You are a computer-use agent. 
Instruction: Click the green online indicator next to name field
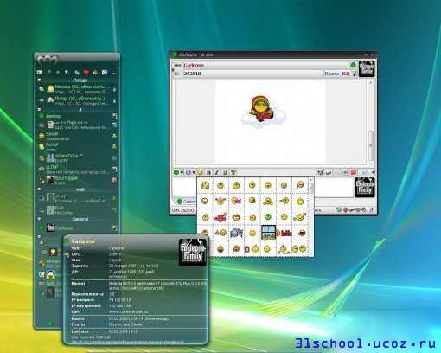353,65
